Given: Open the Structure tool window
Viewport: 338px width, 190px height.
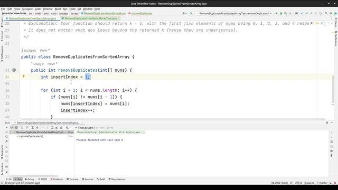Looking at the screenshot, I should pyautogui.click(x=2, y=169).
